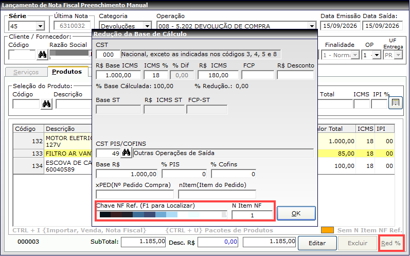The image size is (410, 256).
Task: Click the R$ ICMS field showing 180,00
Action: [x=218, y=75]
